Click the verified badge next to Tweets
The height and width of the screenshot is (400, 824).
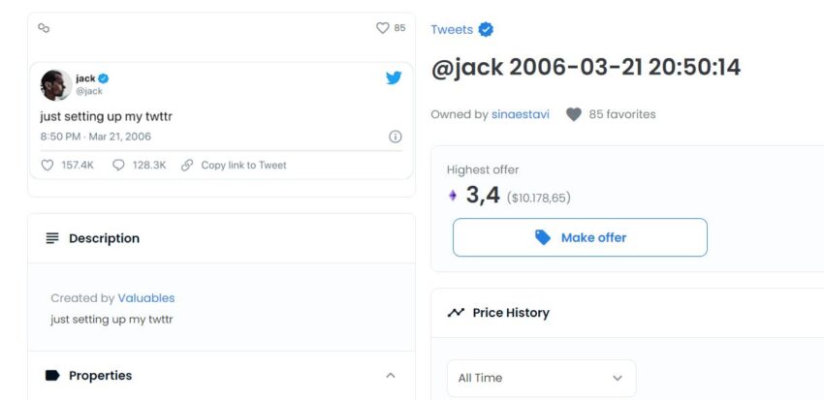point(486,29)
